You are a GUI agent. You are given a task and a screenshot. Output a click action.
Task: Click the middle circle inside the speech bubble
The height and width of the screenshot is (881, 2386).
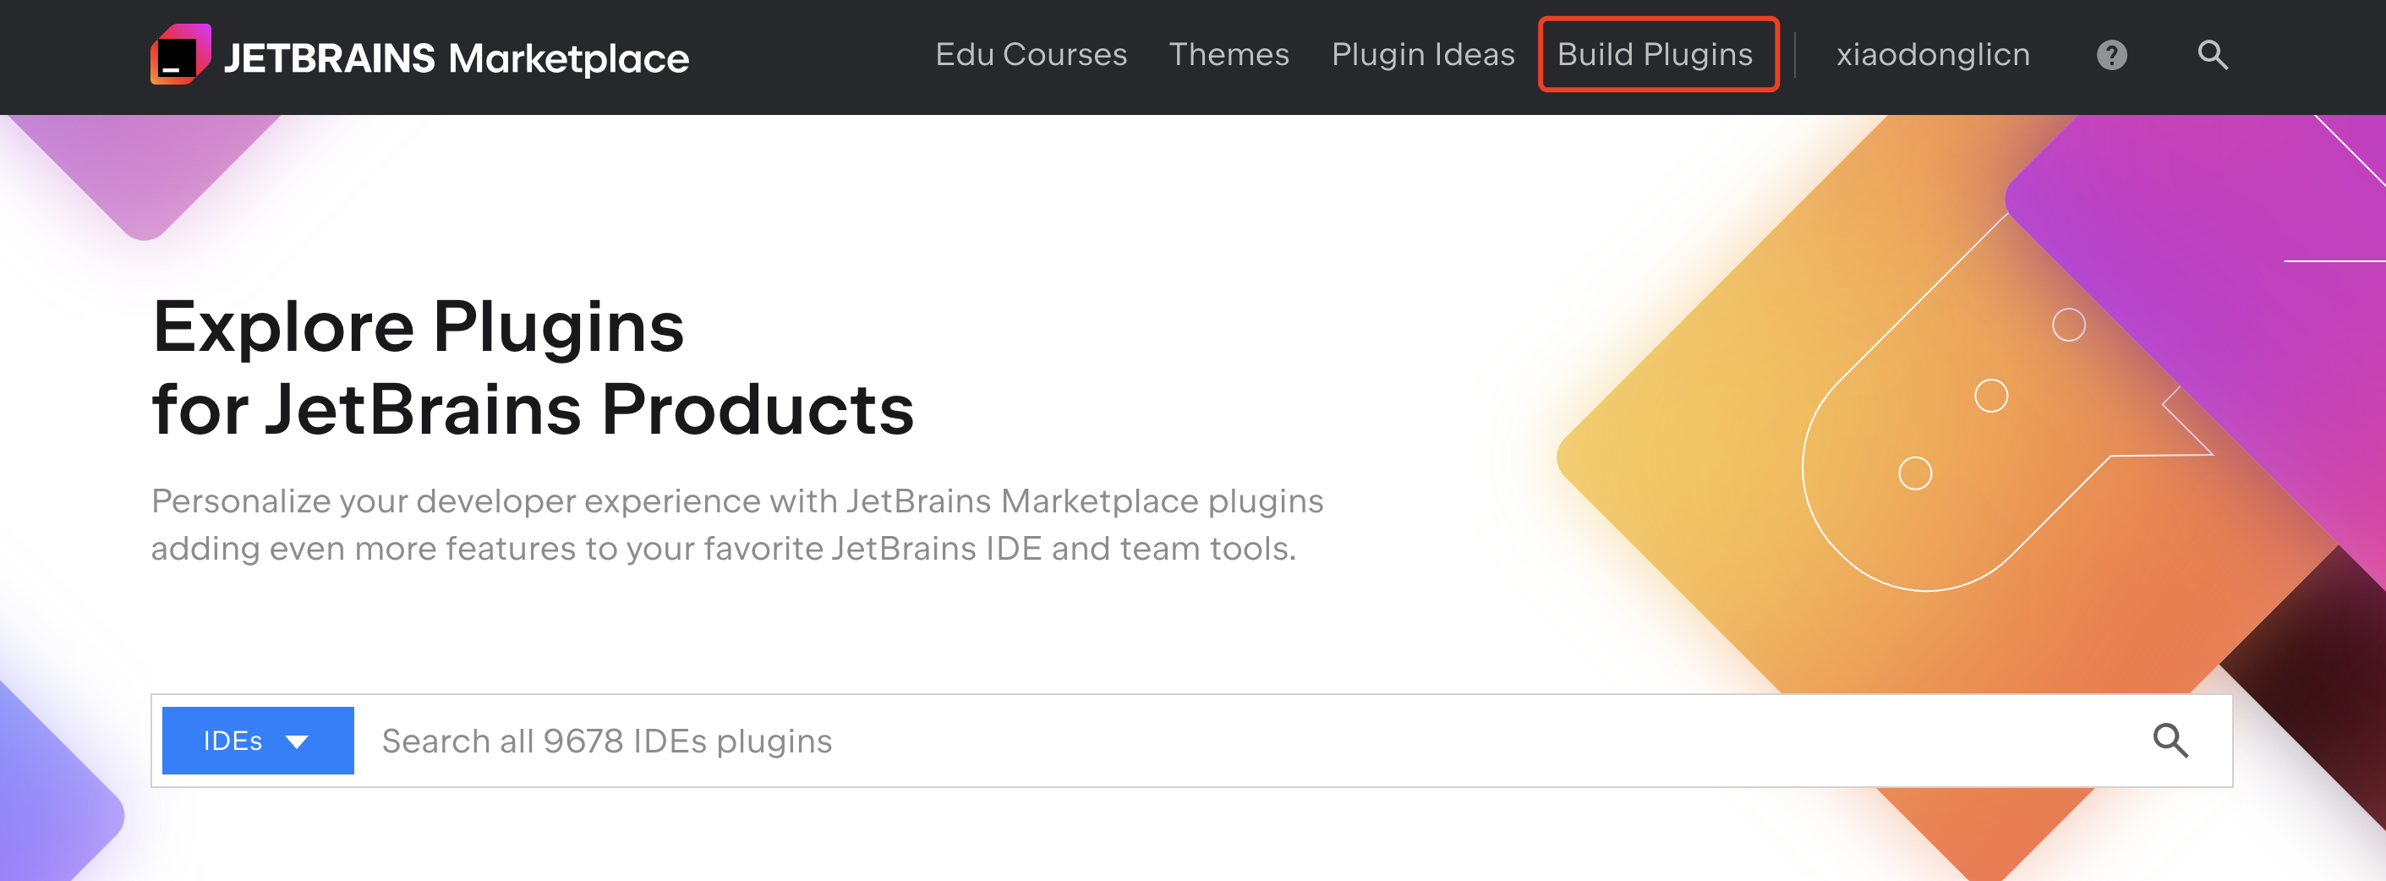click(1990, 396)
